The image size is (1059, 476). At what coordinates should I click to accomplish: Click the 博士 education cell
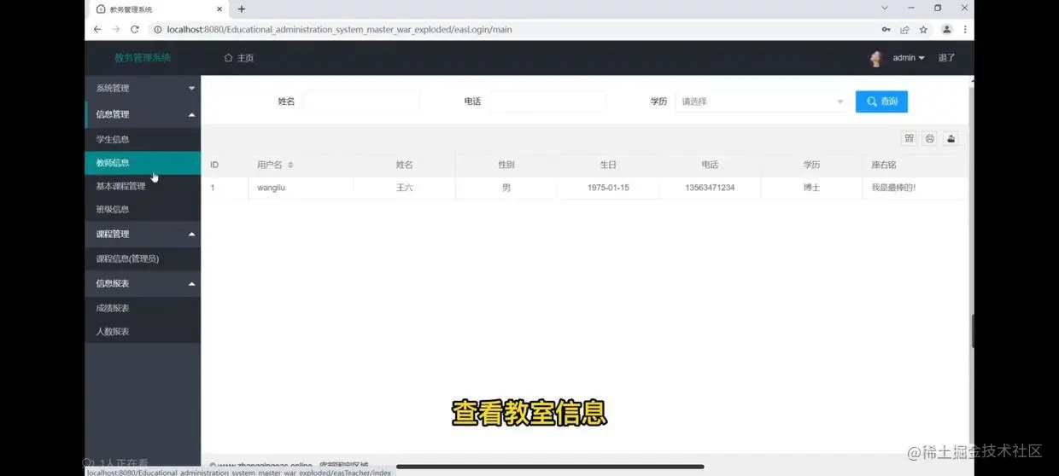(811, 188)
